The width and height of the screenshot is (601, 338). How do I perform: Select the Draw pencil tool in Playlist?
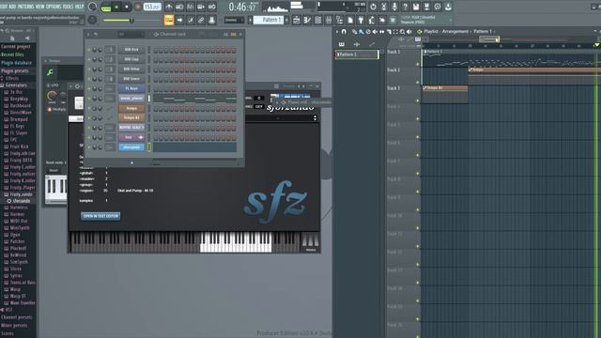coord(355,31)
